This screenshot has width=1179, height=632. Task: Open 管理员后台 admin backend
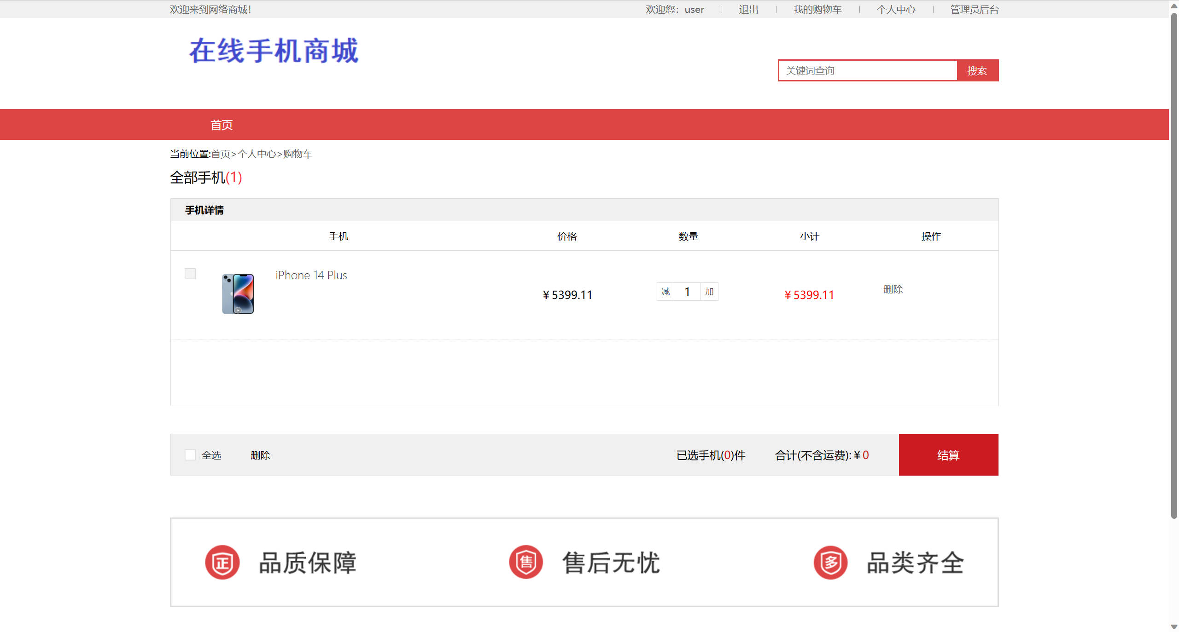[x=973, y=9]
